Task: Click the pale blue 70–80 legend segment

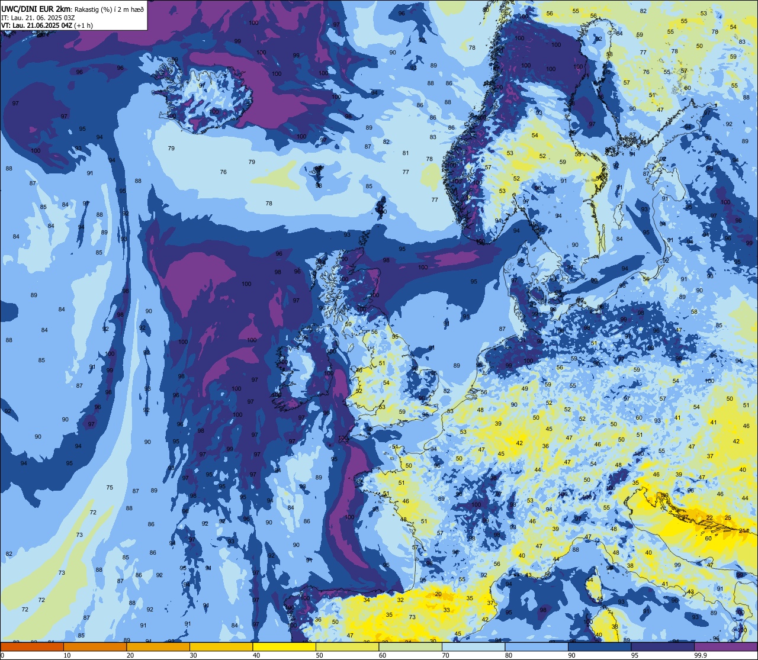Action: (473, 646)
